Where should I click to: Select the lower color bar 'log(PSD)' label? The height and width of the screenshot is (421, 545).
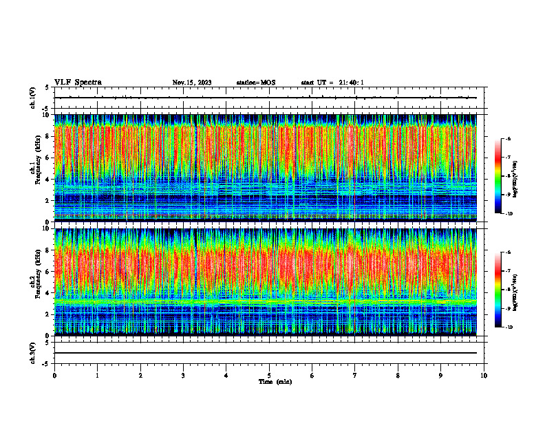515,293
